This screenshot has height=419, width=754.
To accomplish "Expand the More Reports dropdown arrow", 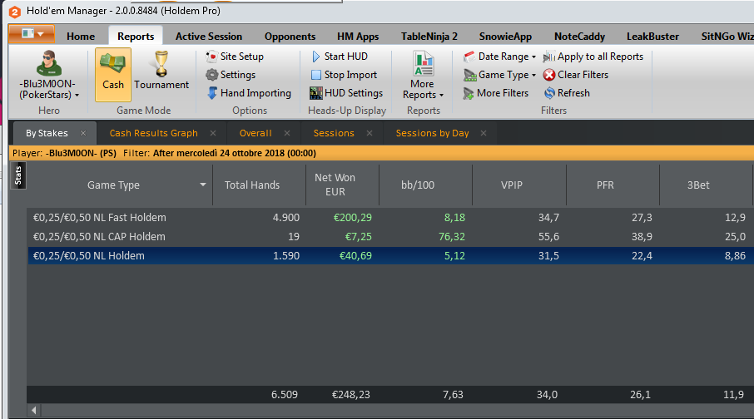I will click(x=441, y=95).
